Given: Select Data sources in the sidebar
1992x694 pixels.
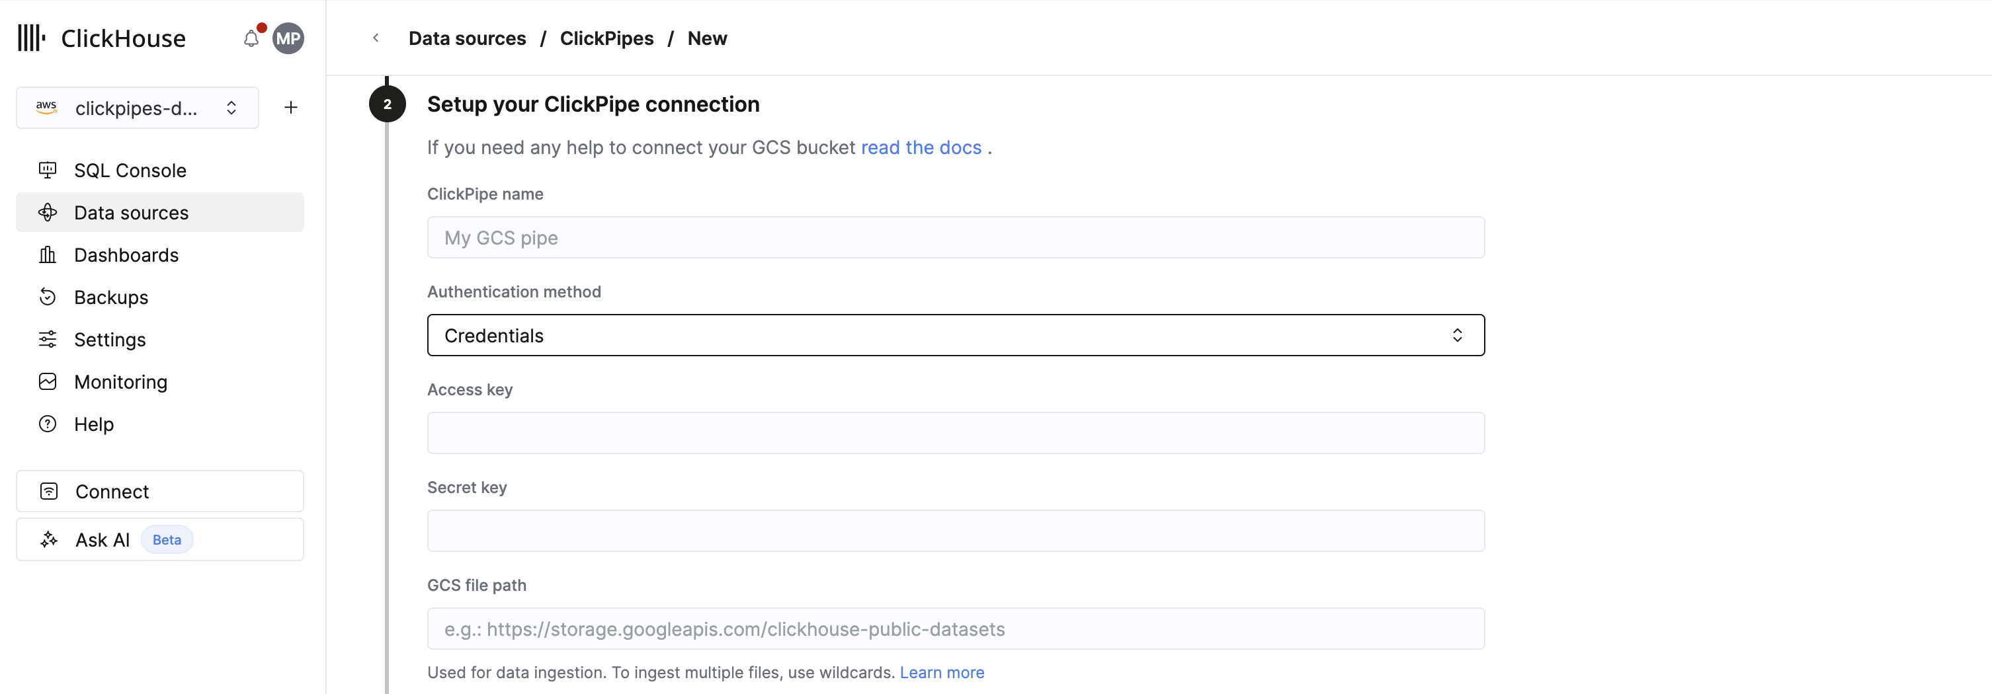Looking at the screenshot, I should (131, 213).
